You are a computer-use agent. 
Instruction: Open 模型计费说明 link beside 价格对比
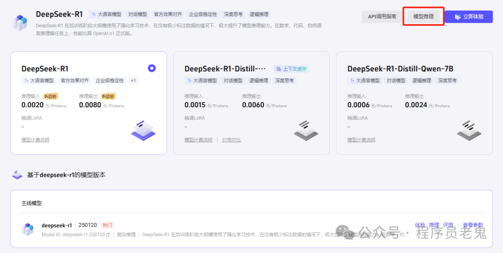198,140
